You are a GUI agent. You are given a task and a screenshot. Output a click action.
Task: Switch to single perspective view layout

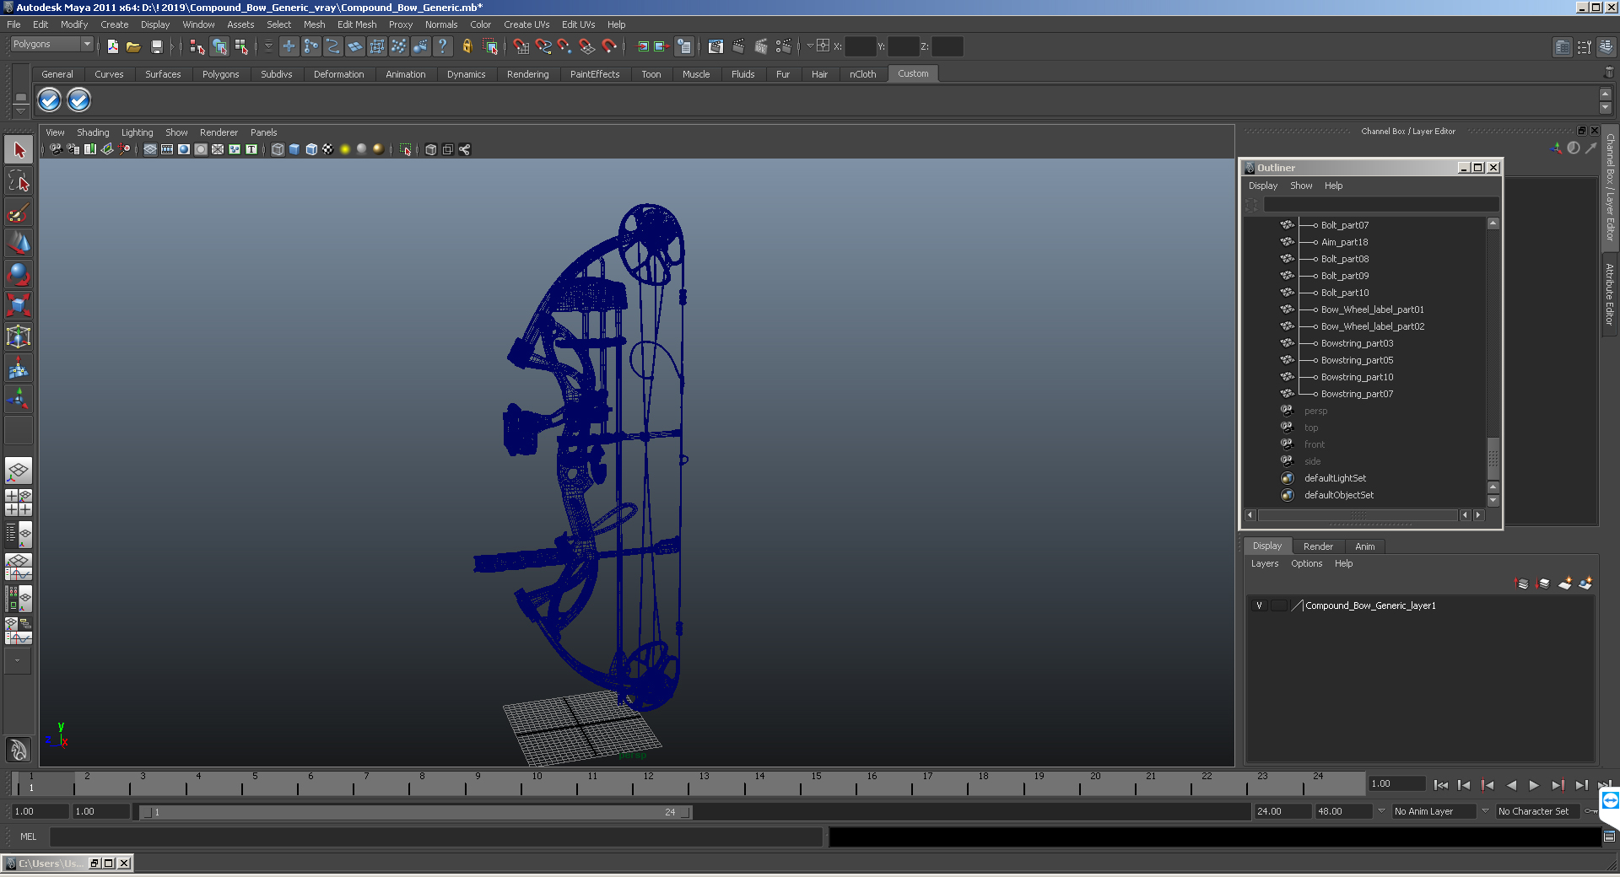pyautogui.click(x=19, y=471)
